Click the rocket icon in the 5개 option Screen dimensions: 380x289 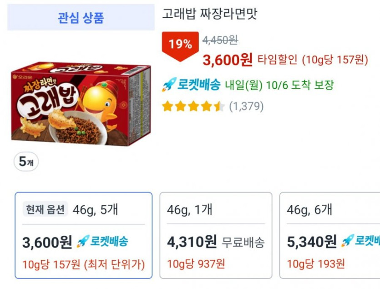(x=82, y=242)
